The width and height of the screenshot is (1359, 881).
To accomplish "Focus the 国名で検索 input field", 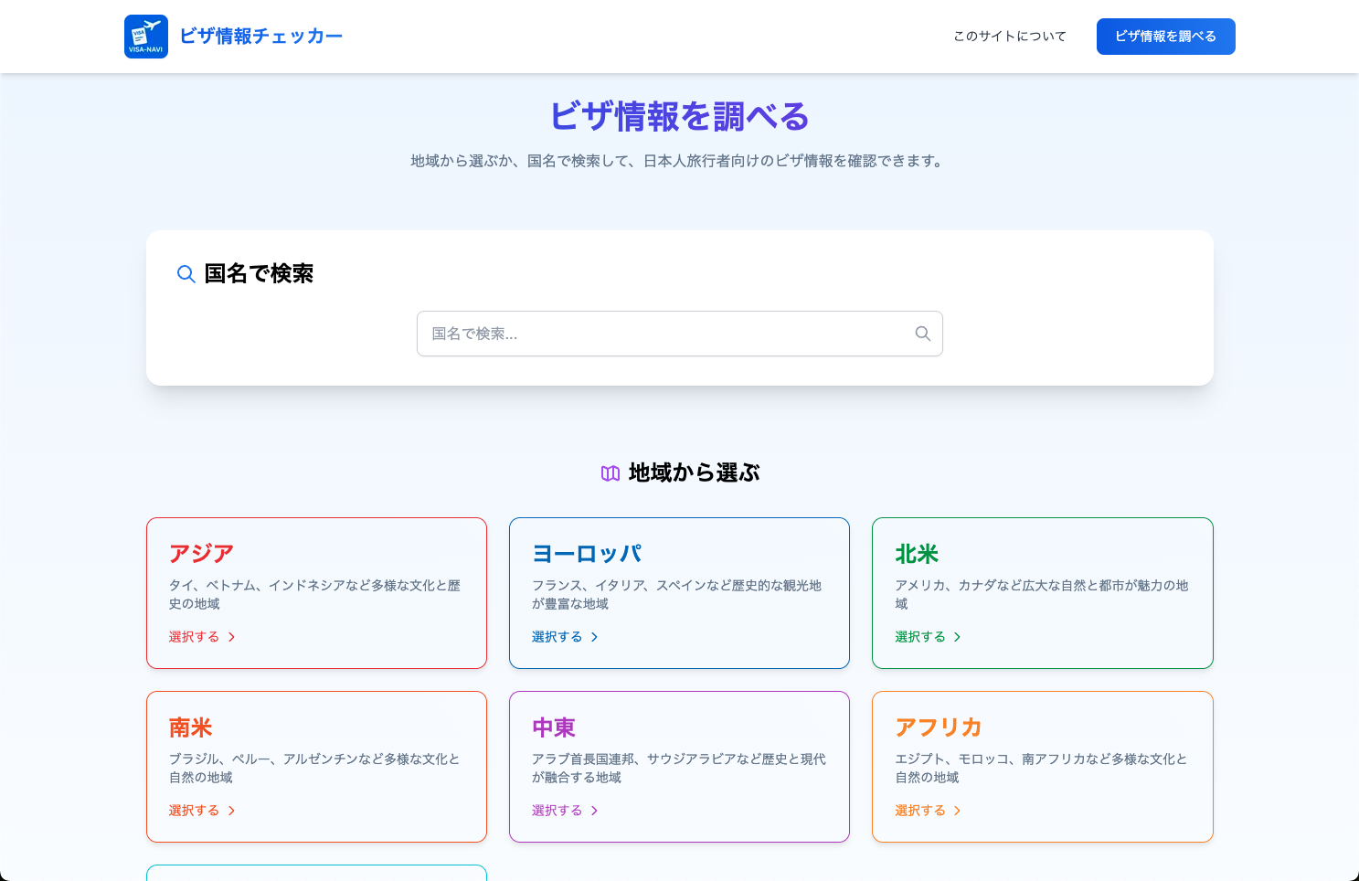I will click(x=667, y=334).
